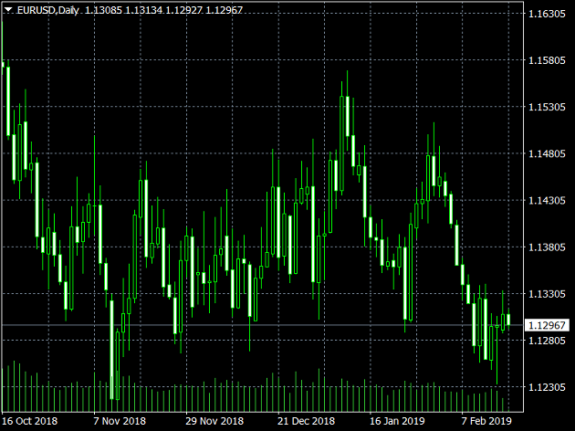Click the 1.13805 price scale label
Screen dimensions: 575x431
pos(547,247)
